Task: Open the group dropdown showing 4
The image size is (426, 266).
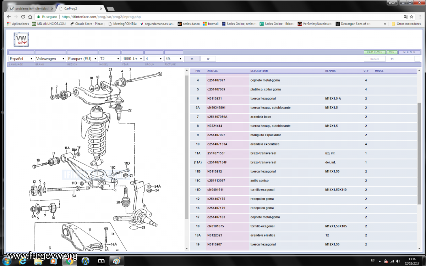Action: point(154,59)
